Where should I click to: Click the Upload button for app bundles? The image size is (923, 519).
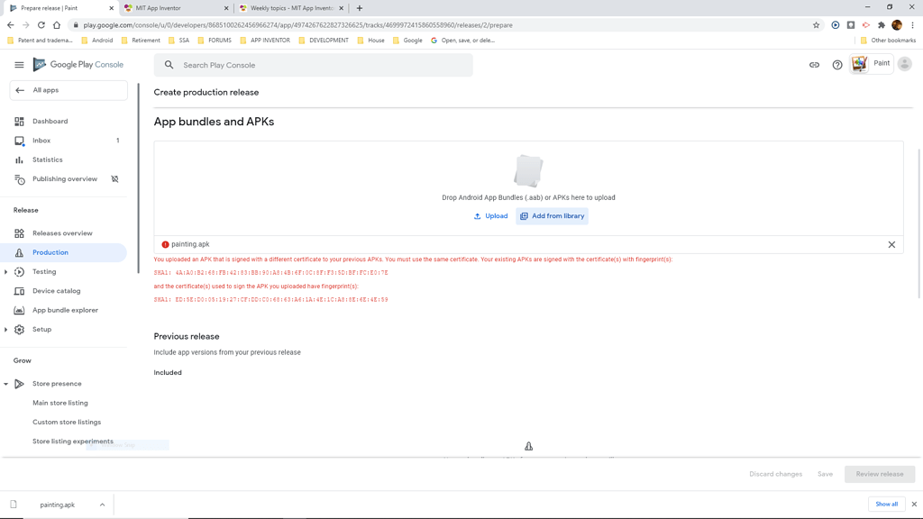[x=490, y=215]
